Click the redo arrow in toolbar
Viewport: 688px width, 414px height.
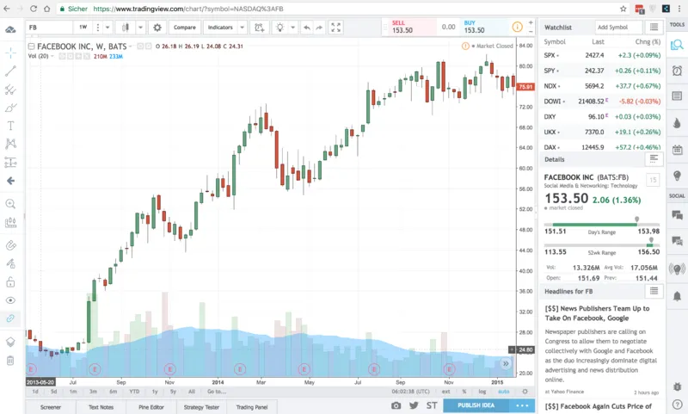pyautogui.click(x=319, y=28)
